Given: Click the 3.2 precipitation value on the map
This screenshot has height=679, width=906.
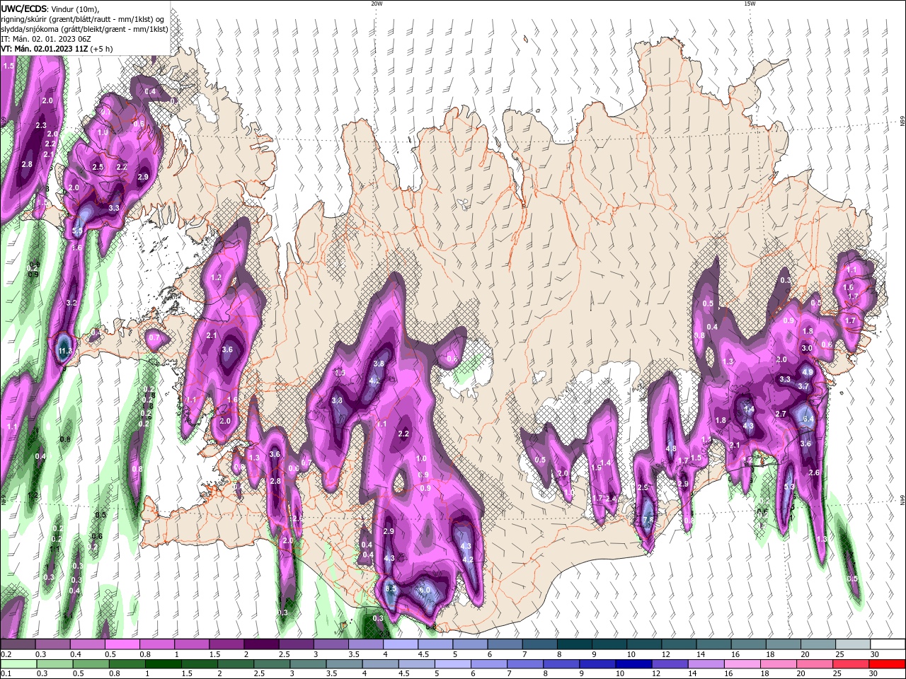Looking at the screenshot, I should point(71,302).
